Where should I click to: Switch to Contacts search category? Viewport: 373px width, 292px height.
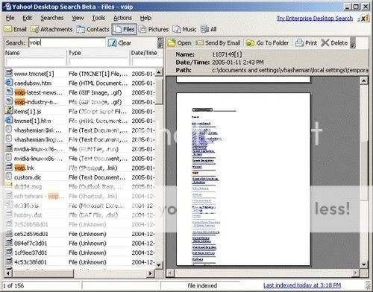[93, 29]
